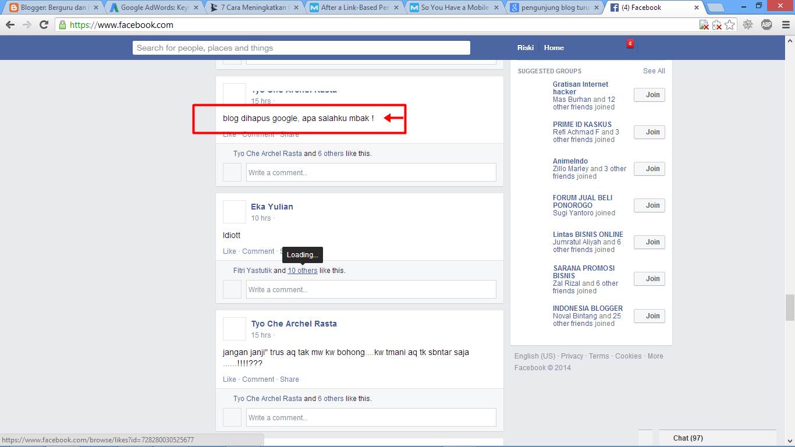795x447 pixels.
Task: Write a comment under blog dihapus post
Action: point(371,172)
